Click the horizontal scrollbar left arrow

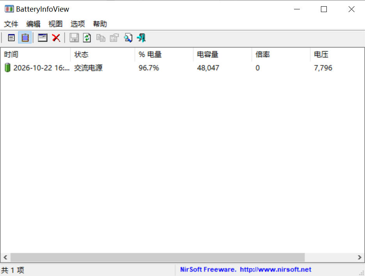click(5, 257)
